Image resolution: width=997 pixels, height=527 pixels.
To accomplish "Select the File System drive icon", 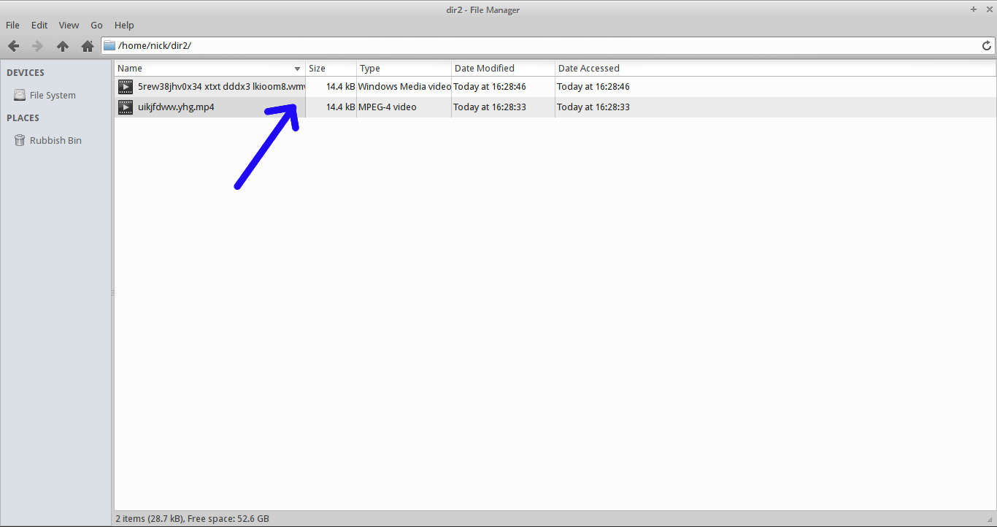I will (20, 96).
